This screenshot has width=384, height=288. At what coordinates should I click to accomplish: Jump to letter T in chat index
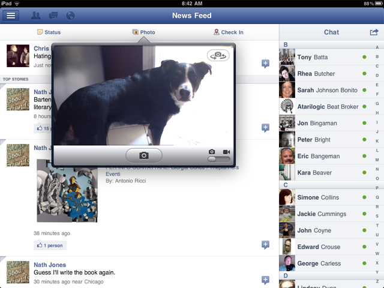pyautogui.click(x=377, y=226)
